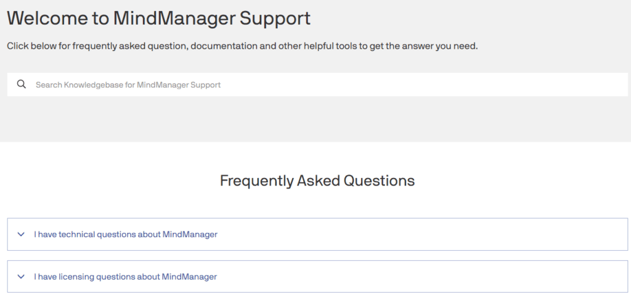Click the white space above the FAQ heading
Viewport: 631px width, 294px height.
315,157
